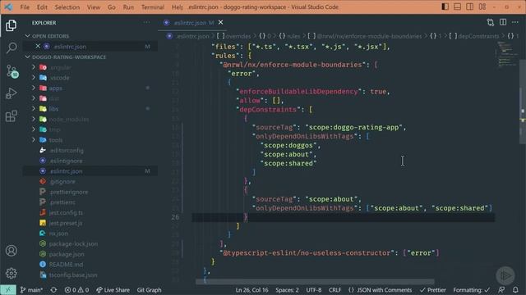Go to line via Ln 26, Col 16
Image resolution: width=526 pixels, height=295 pixels.
(x=251, y=290)
